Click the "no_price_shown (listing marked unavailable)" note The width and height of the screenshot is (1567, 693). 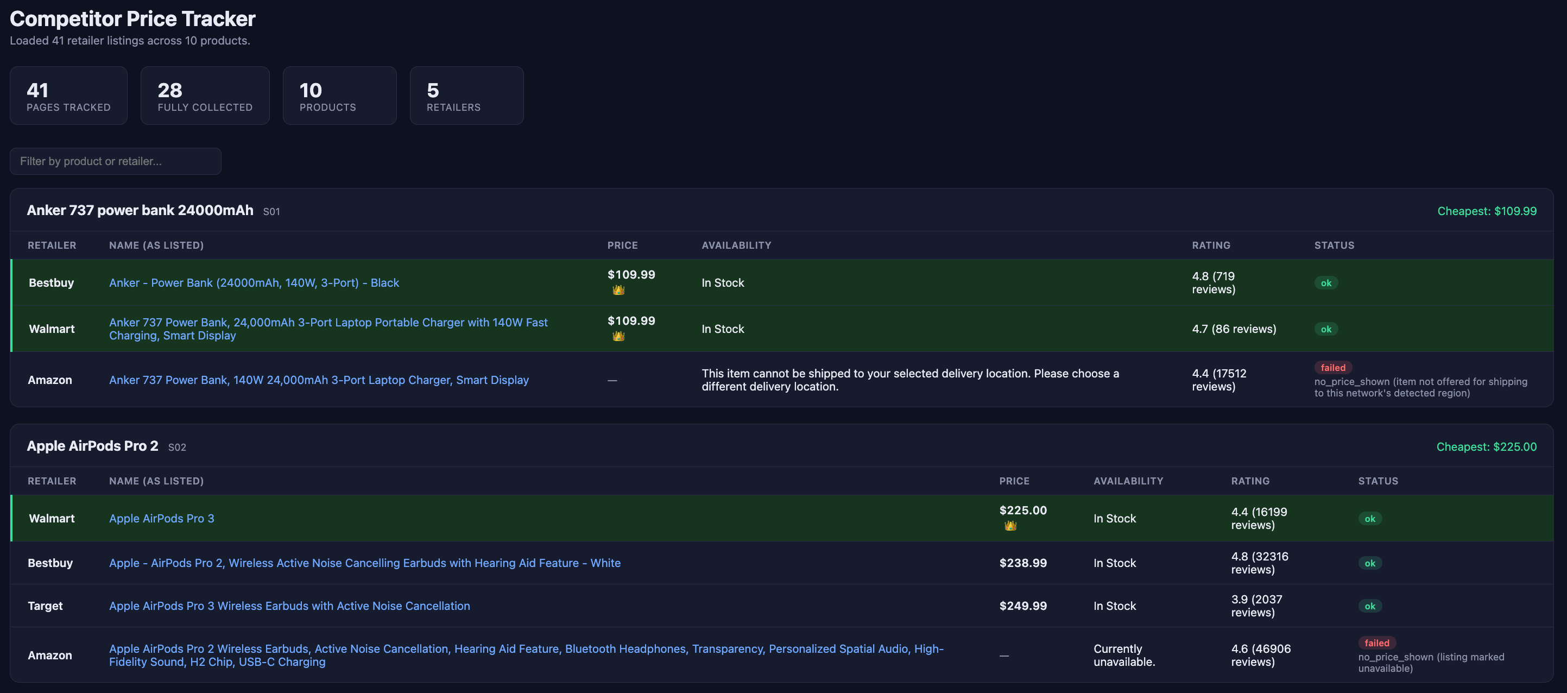[x=1431, y=663]
